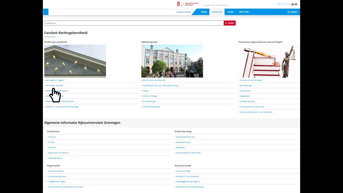The width and height of the screenshot is (343, 193).
Task: Open Gebouwen van de RUG link
Action: 58,153
